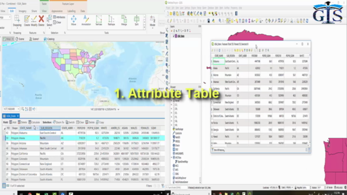
Task: Select the Reshape tool
Action: point(111,21)
